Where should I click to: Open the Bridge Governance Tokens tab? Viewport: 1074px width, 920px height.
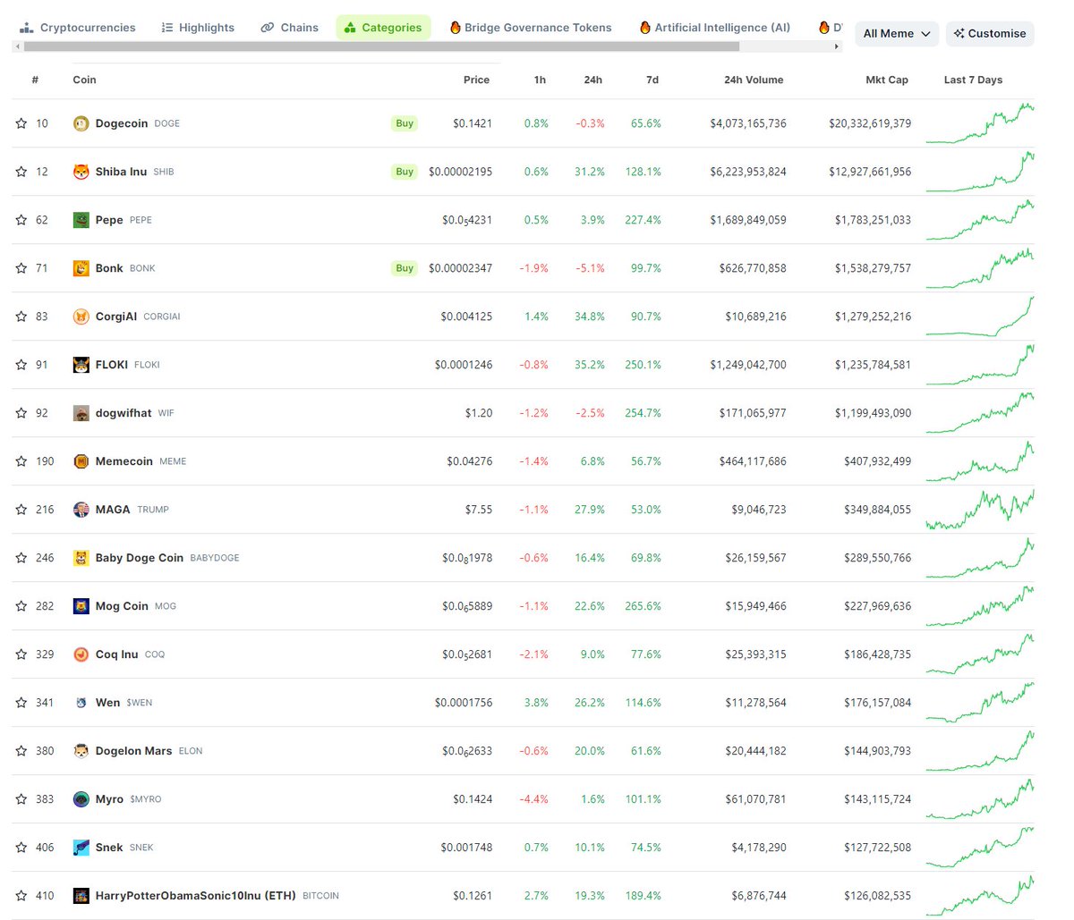point(531,27)
